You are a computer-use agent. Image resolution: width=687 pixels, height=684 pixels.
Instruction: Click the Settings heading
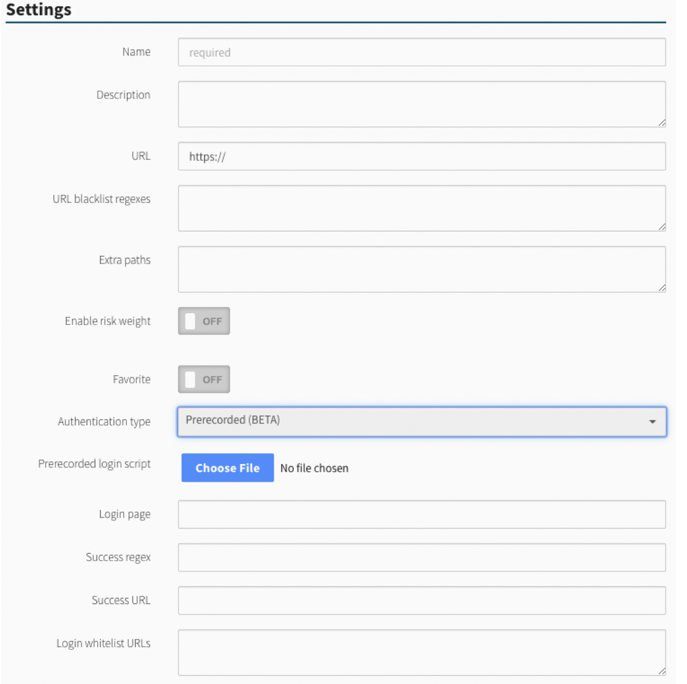pyautogui.click(x=39, y=9)
